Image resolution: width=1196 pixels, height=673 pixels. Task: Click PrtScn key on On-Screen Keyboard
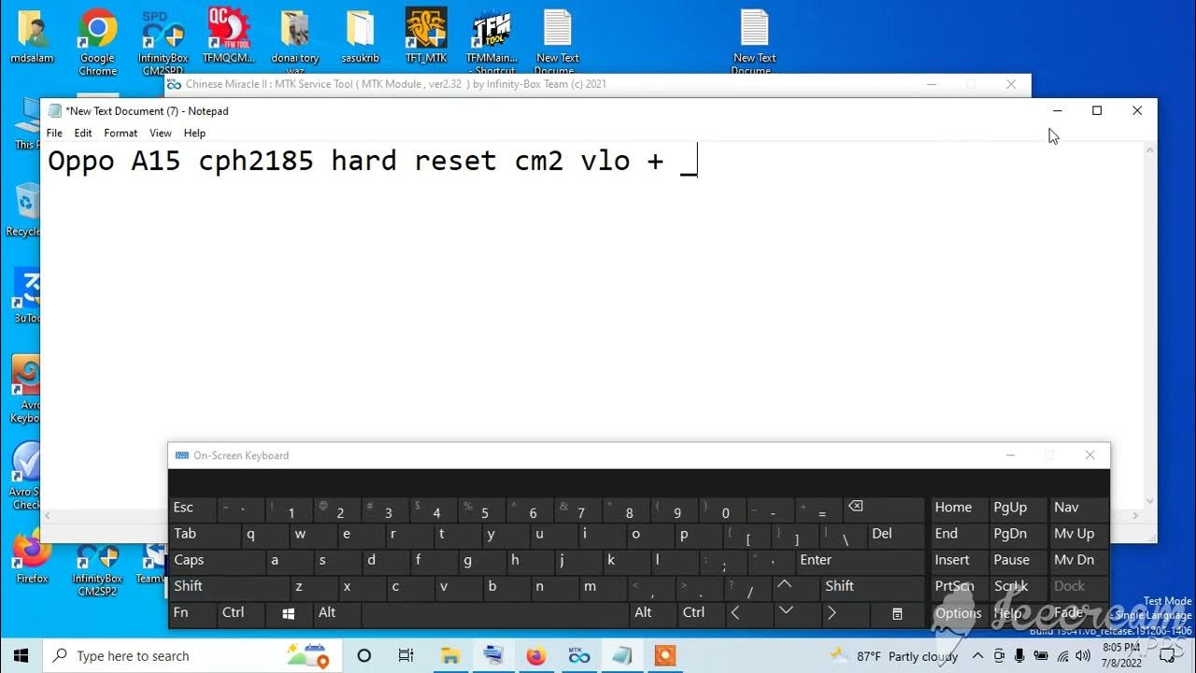click(x=959, y=587)
